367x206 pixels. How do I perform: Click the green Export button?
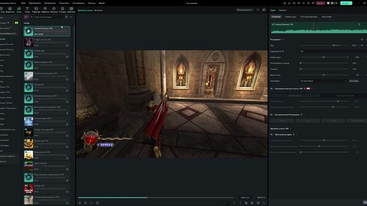pos(346,3)
